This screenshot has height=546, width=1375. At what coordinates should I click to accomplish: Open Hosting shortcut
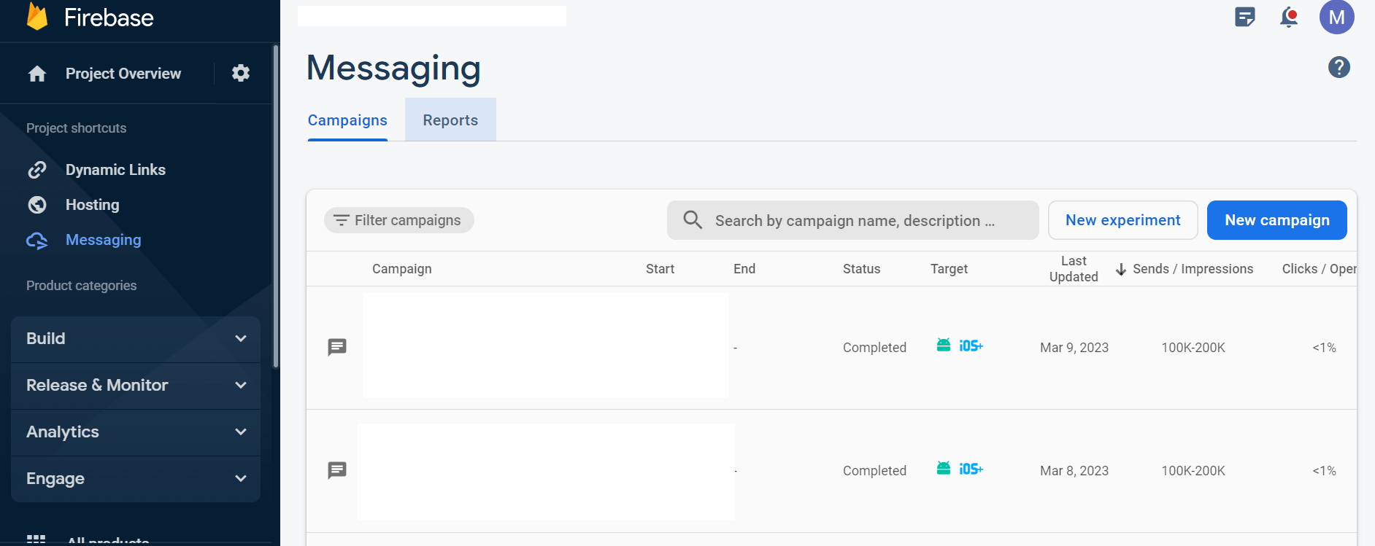pyautogui.click(x=92, y=205)
